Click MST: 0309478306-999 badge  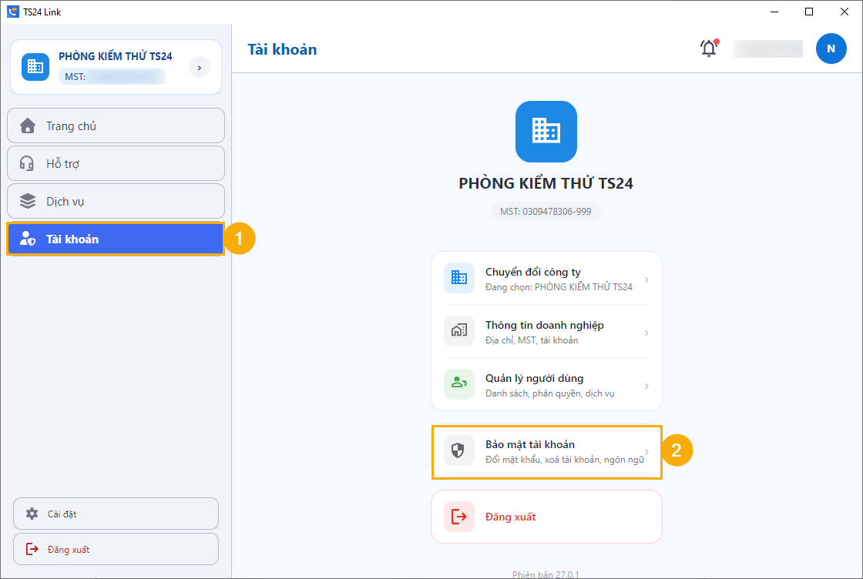pos(546,211)
